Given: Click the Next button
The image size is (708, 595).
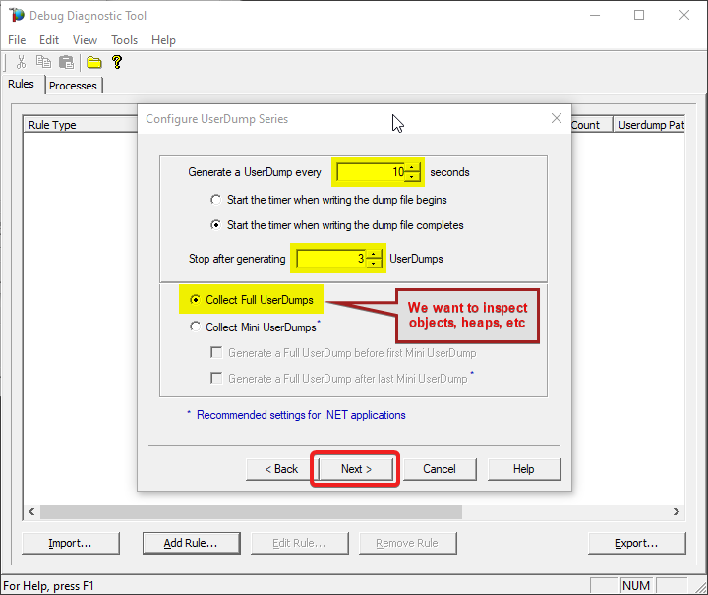Looking at the screenshot, I should (x=356, y=469).
